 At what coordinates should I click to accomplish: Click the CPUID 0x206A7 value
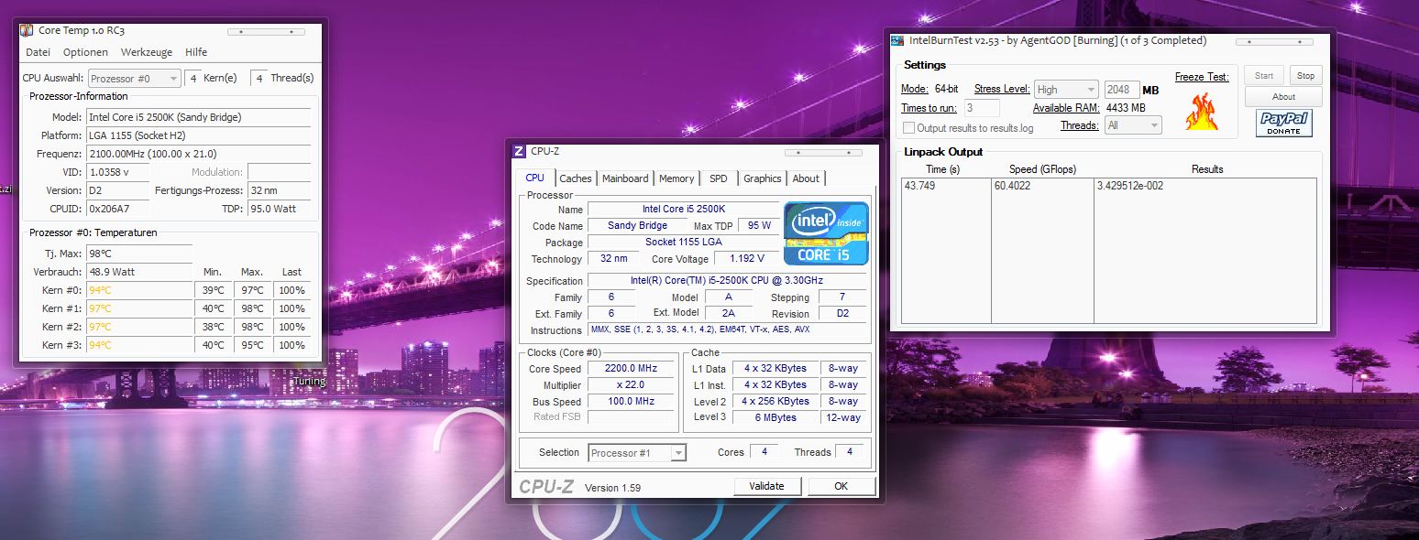118,209
